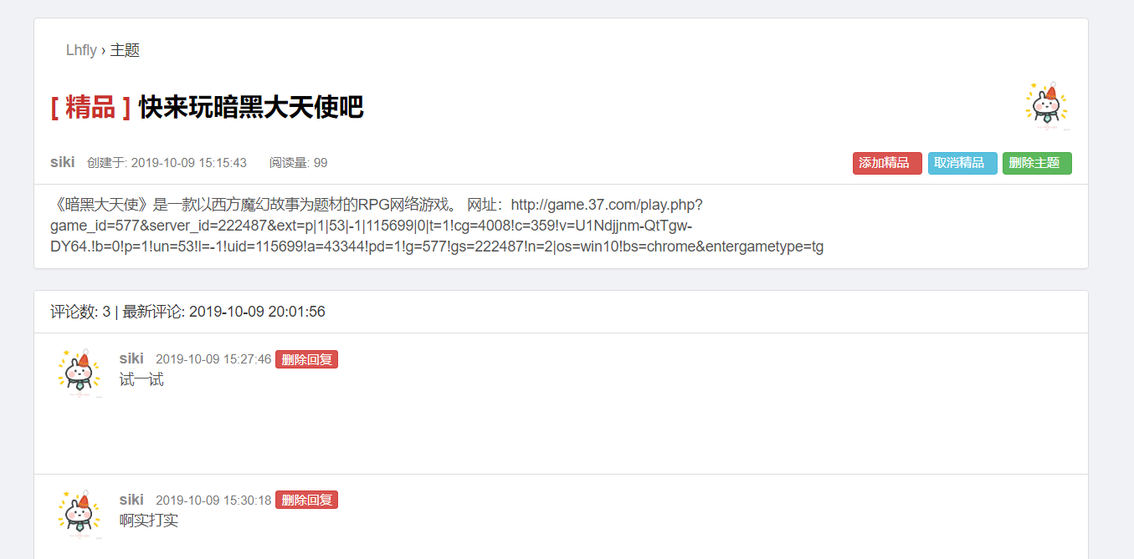Viewport: 1134px width, 559px height.
Task: Click the topic title 快来玩暗黑大天使吧
Action: 251,107
